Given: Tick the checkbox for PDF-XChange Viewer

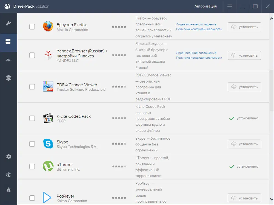Looking at the screenshot, I should click(32, 87).
